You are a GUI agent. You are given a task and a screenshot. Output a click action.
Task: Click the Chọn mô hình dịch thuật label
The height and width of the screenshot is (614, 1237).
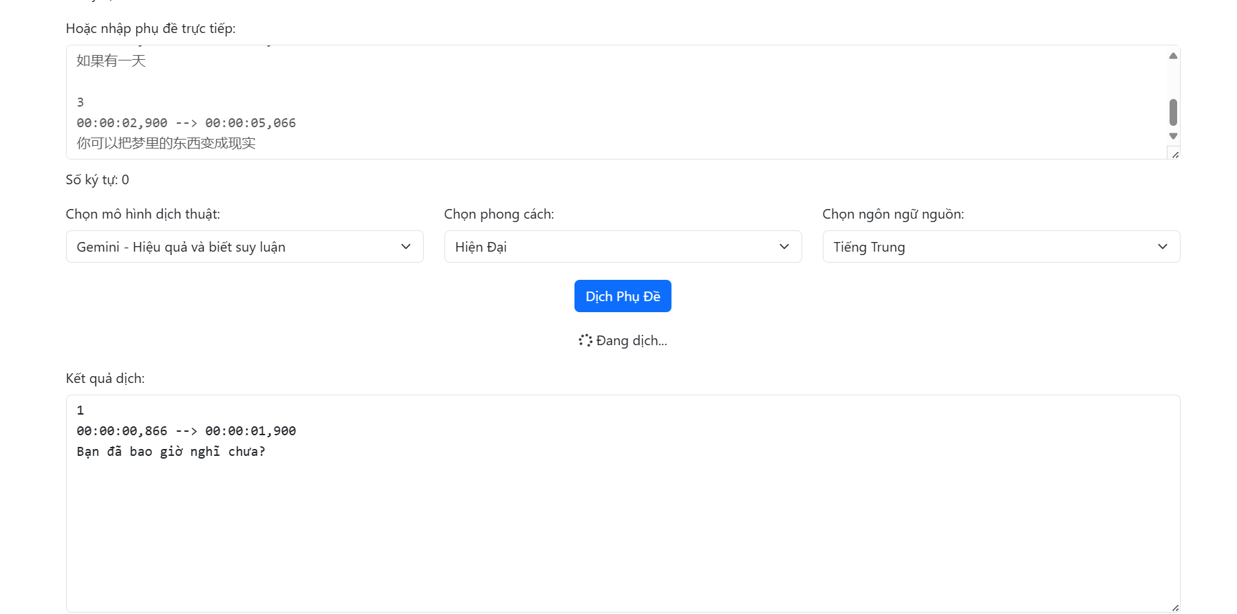(143, 215)
